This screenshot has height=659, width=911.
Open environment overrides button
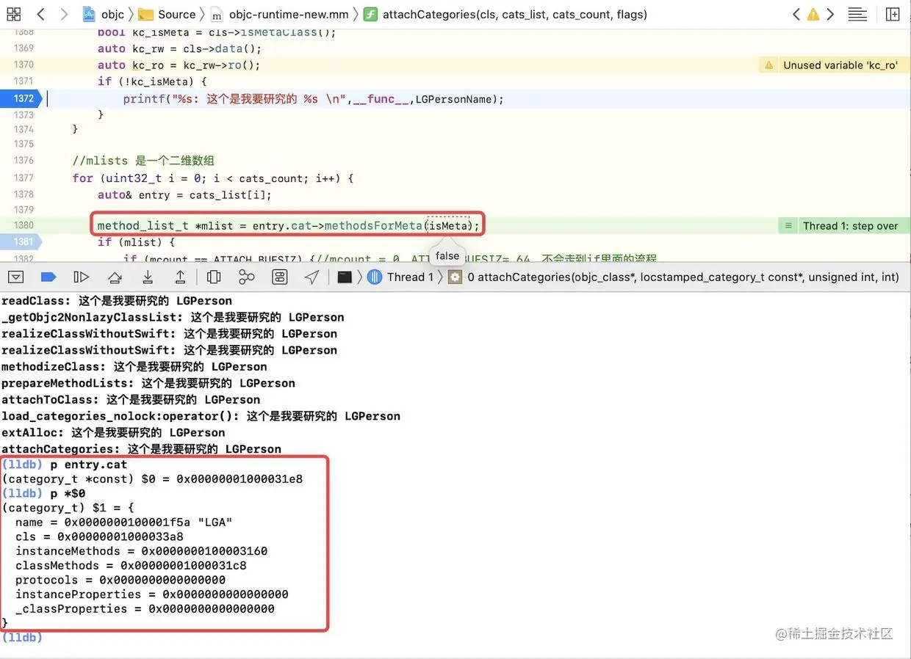pos(279,277)
